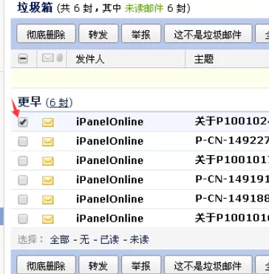
Task: Select 无 in the 选择 row
Action: pyautogui.click(x=84, y=239)
